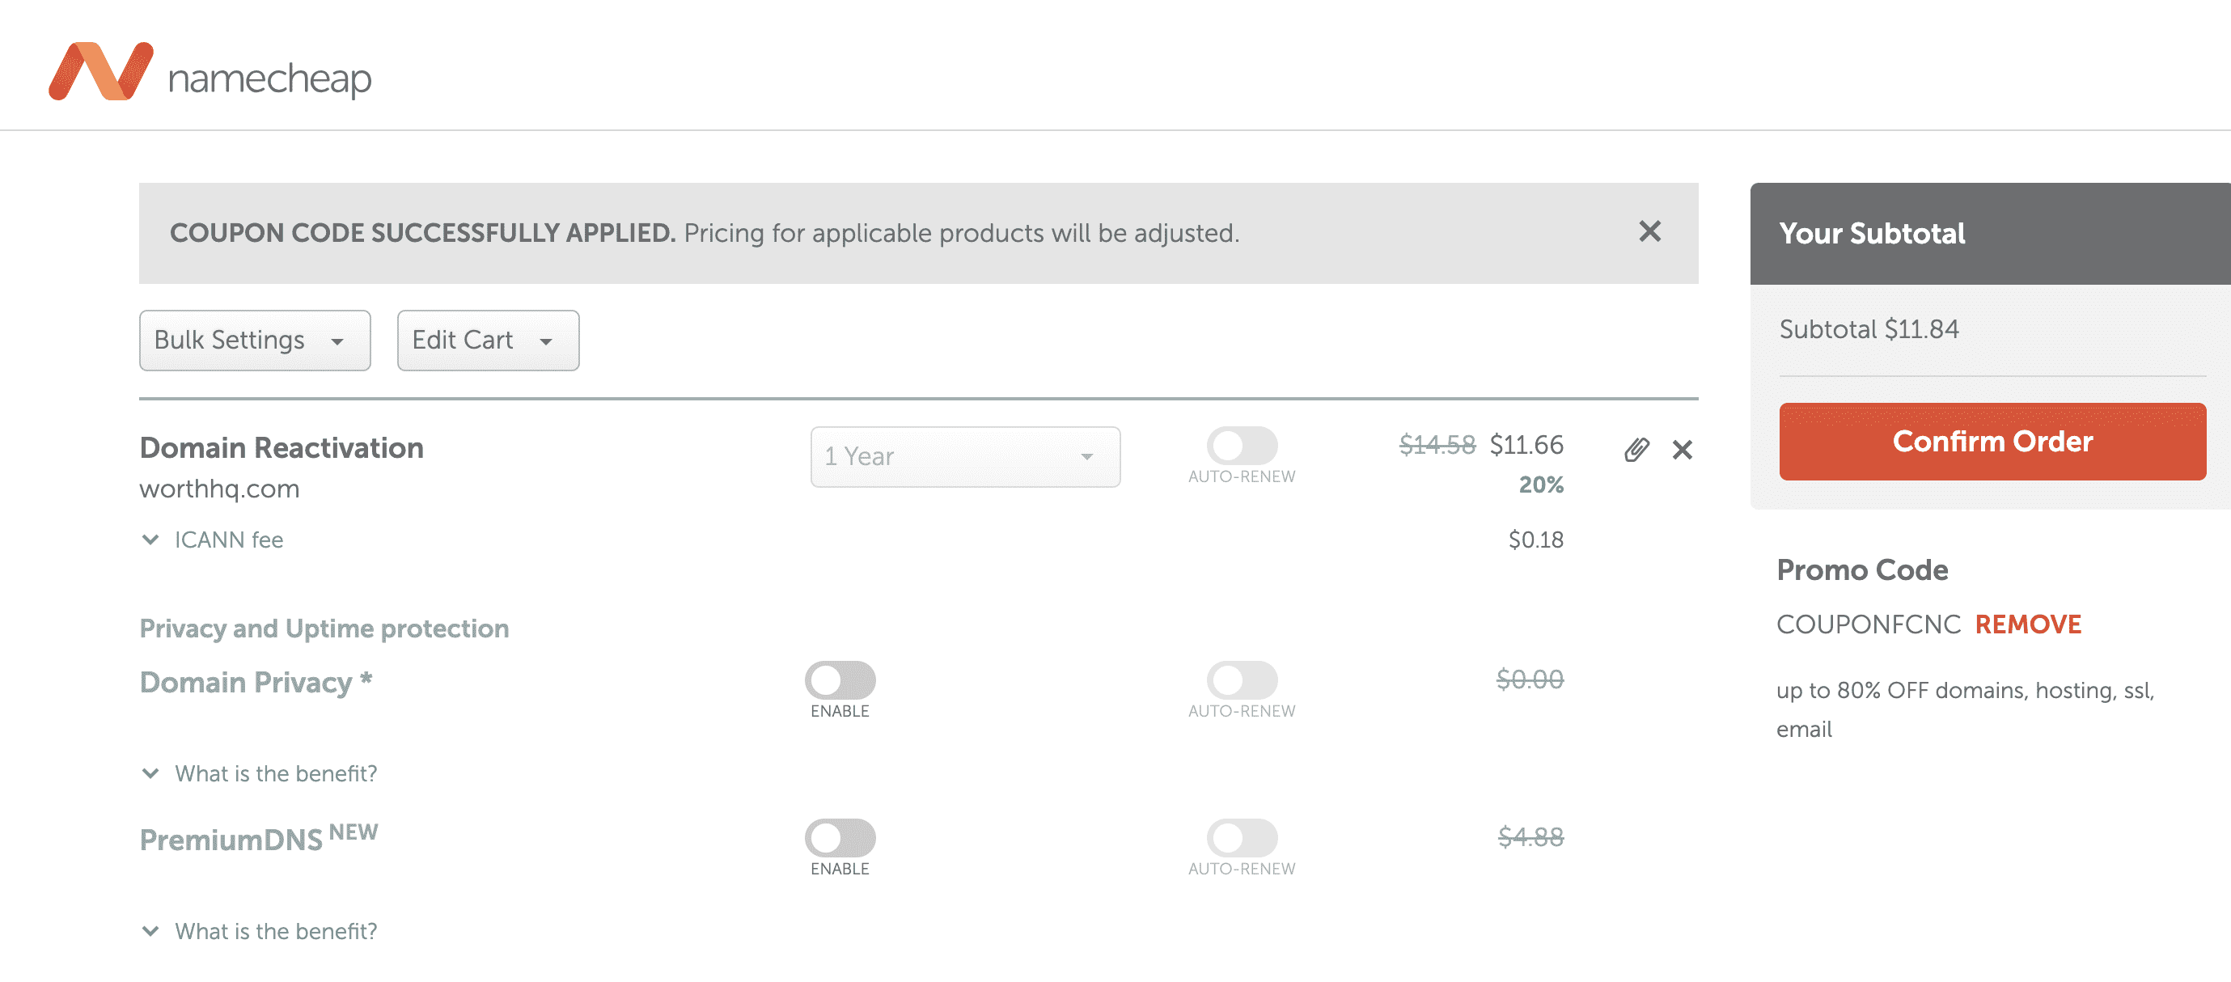Click the Confirm Order button
This screenshot has width=2231, height=982.
coord(1992,442)
